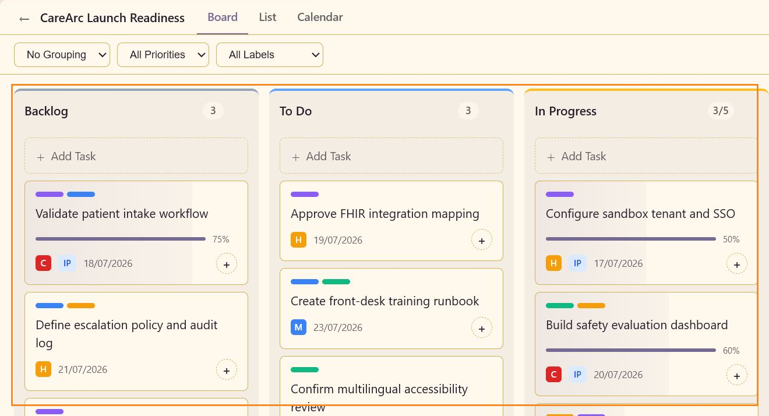Switch to the List tab
This screenshot has height=416, width=769.
267,17
